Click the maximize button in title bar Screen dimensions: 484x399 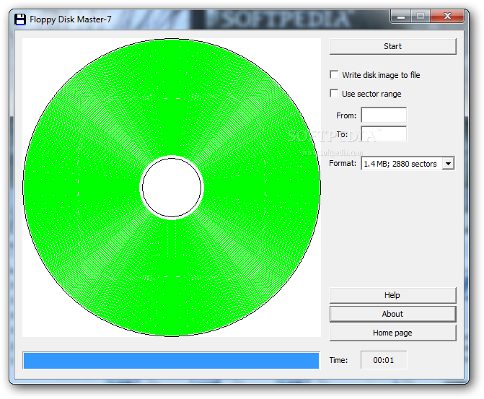(x=421, y=16)
